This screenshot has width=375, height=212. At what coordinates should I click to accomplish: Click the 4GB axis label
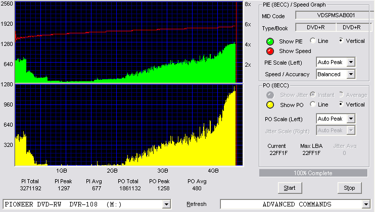pos(213,171)
